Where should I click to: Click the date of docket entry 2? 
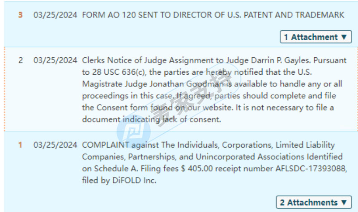55,60
